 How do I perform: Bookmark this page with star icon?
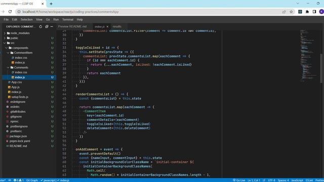292,12
